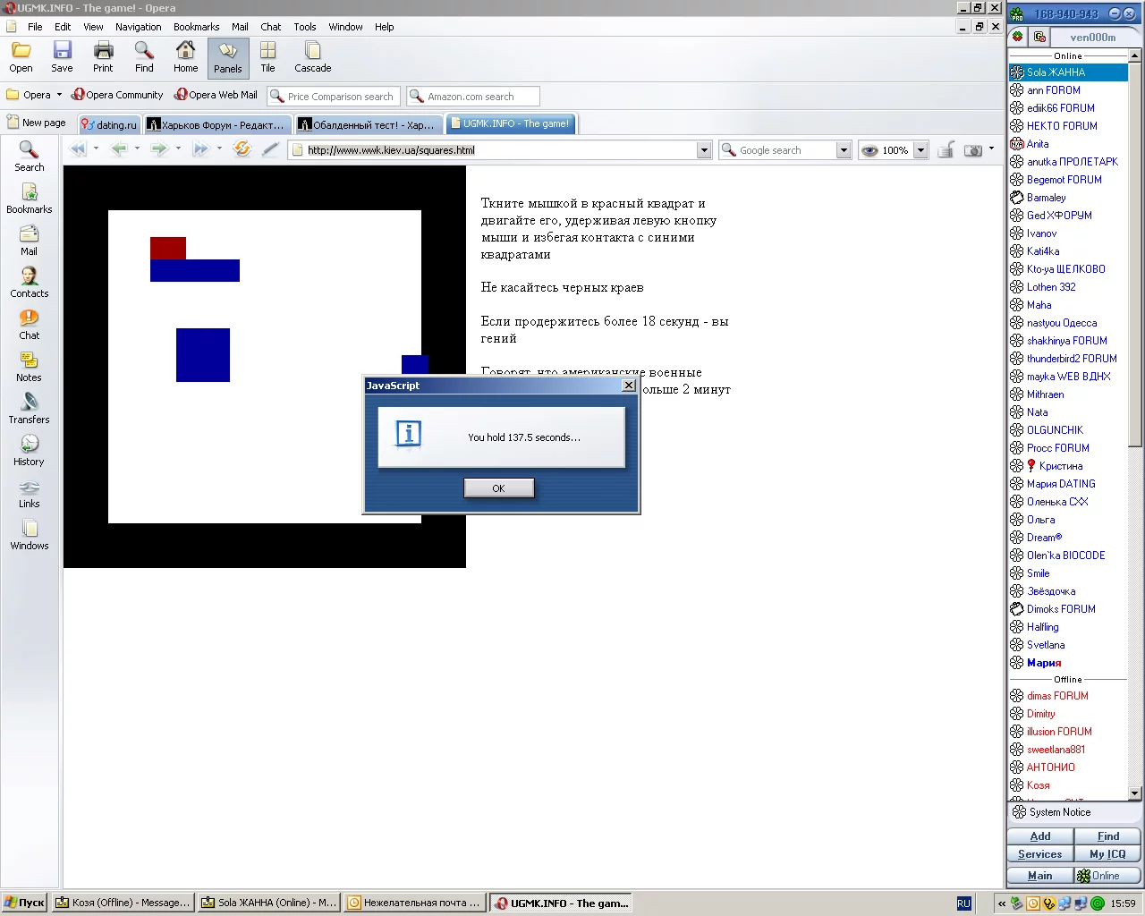Screen dimensions: 1145x916
Task: Click the Services button in ICQ
Action: click(1040, 854)
